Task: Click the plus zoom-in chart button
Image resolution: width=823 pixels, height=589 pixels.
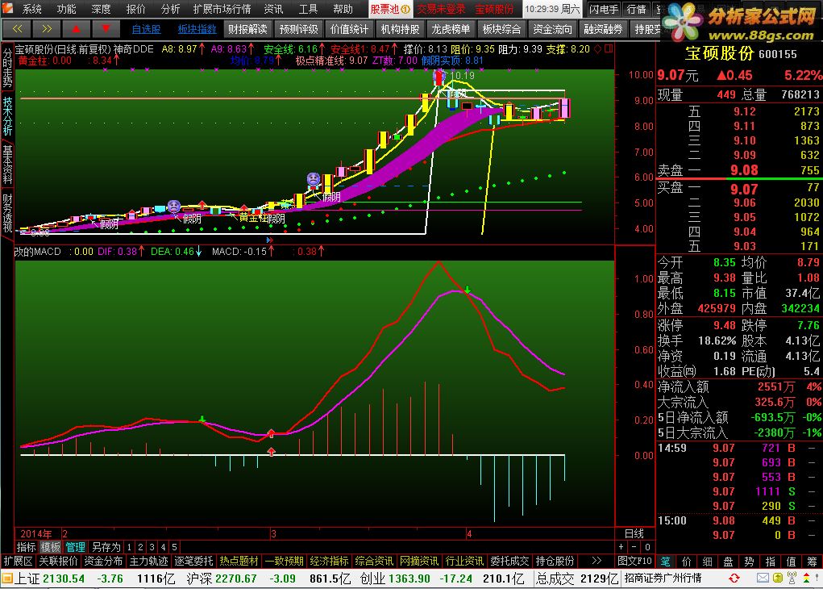Action: pos(621,547)
